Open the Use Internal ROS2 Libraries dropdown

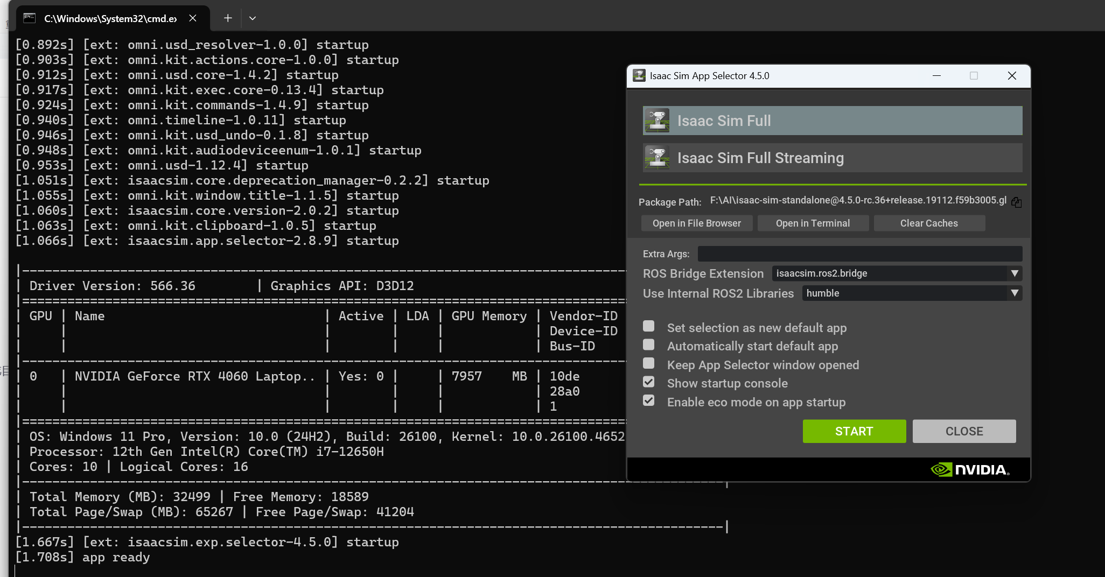click(912, 293)
